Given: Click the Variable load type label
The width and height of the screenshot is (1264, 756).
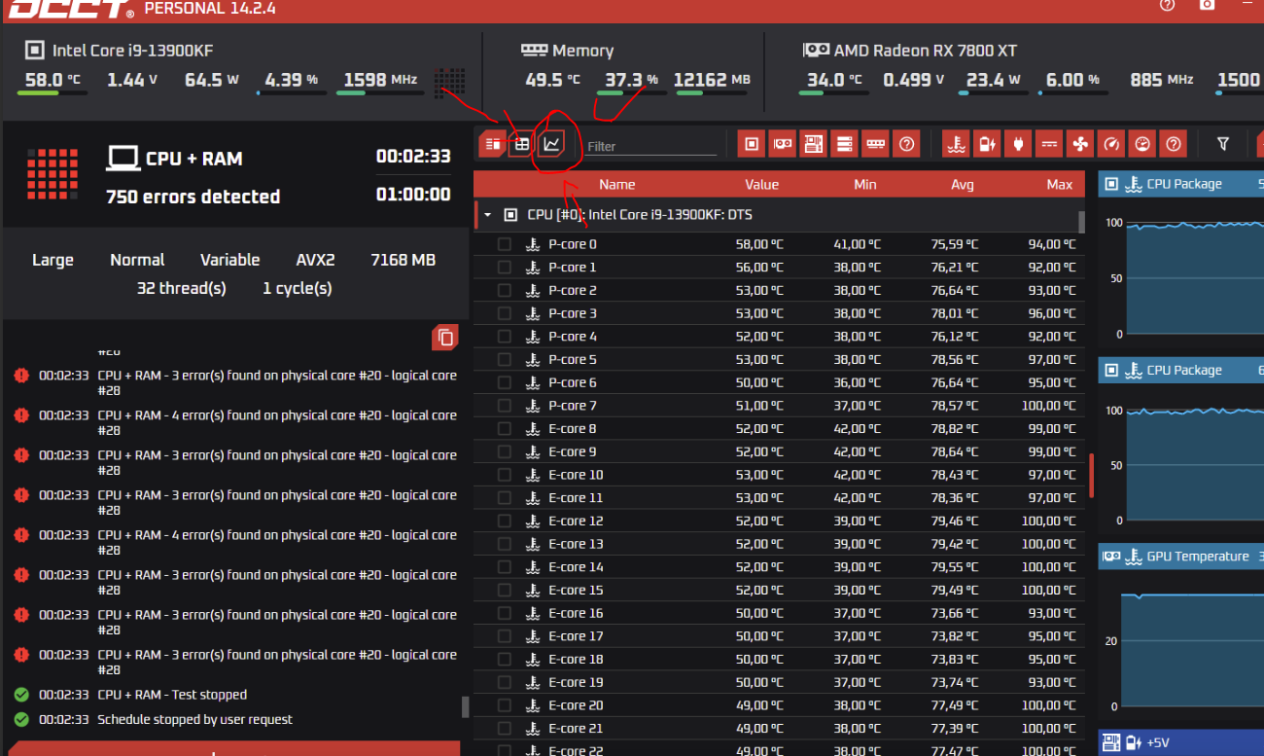Looking at the screenshot, I should point(229,260).
